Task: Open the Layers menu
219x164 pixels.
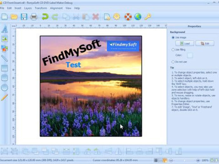Action: point(28,8)
